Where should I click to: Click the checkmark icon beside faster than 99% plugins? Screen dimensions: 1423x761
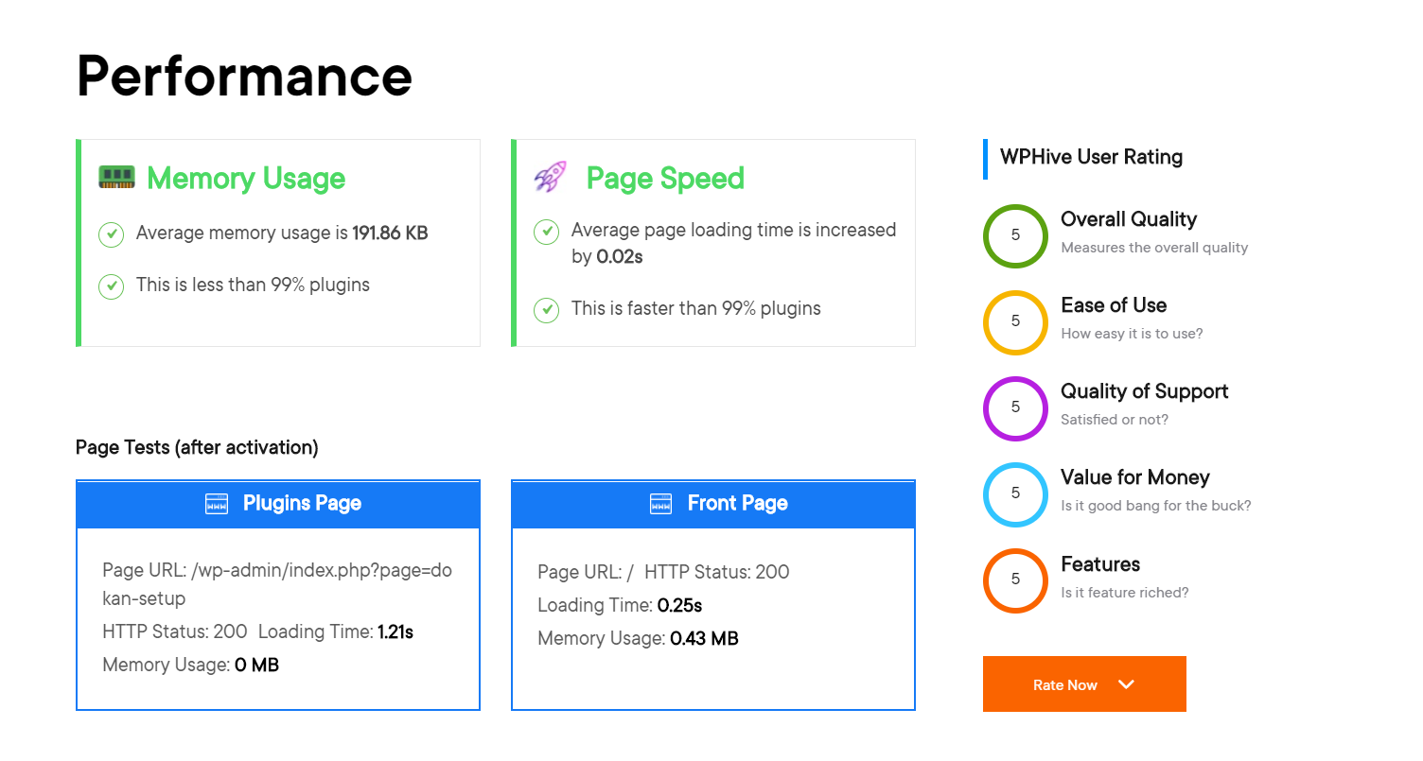pyautogui.click(x=546, y=308)
